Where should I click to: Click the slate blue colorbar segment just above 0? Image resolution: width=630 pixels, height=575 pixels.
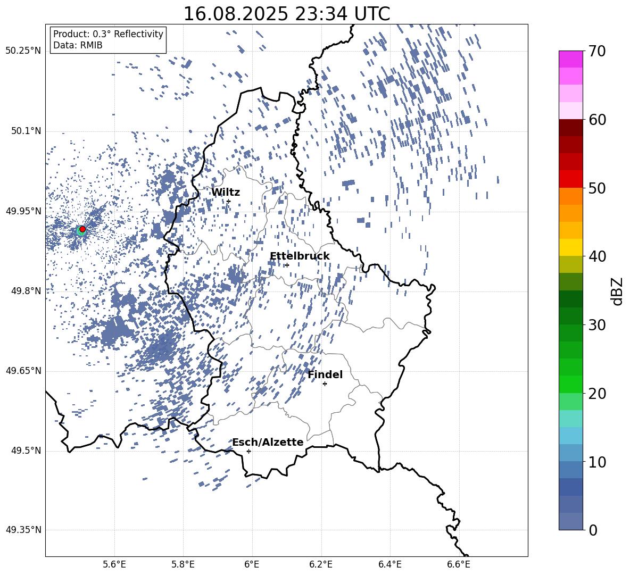point(571,521)
